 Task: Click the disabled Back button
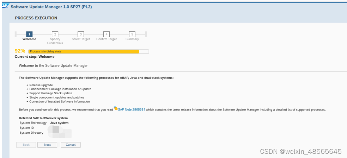26,145
